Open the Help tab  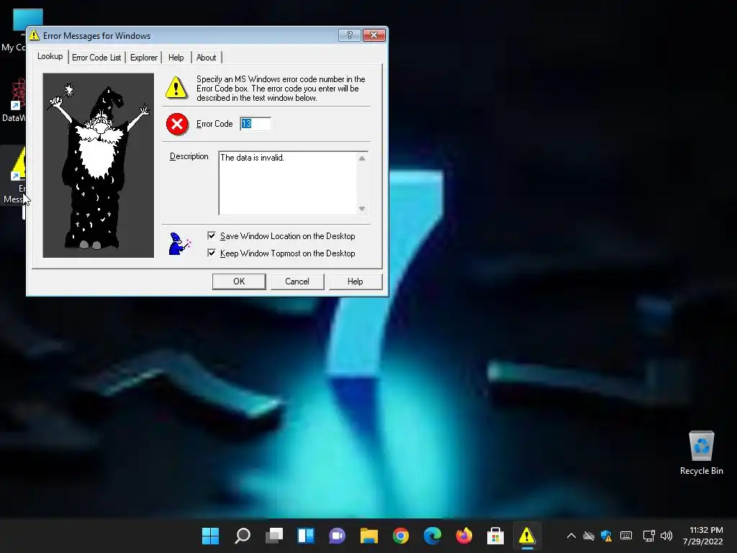pyautogui.click(x=176, y=58)
